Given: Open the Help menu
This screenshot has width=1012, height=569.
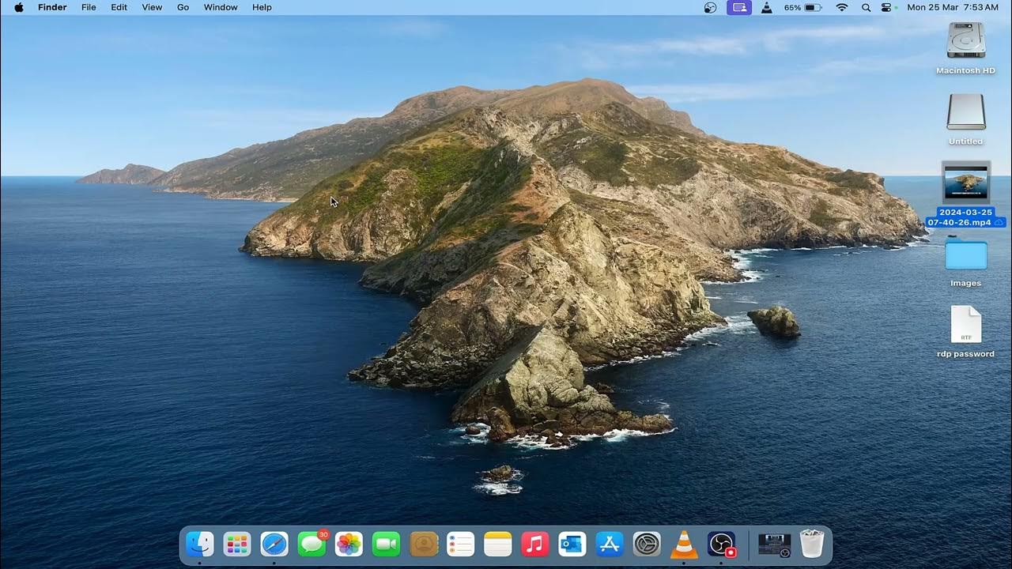Looking at the screenshot, I should [262, 7].
